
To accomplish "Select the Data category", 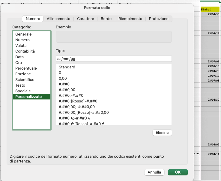I will tap(31, 57).
